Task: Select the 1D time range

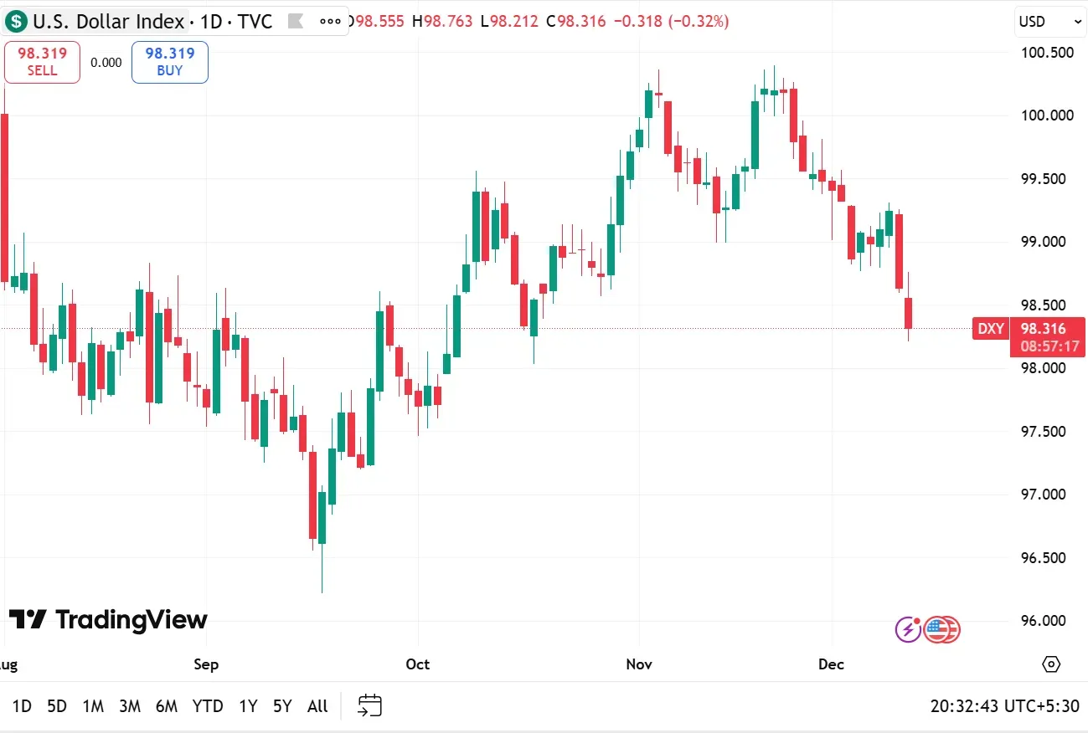Action: click(22, 706)
